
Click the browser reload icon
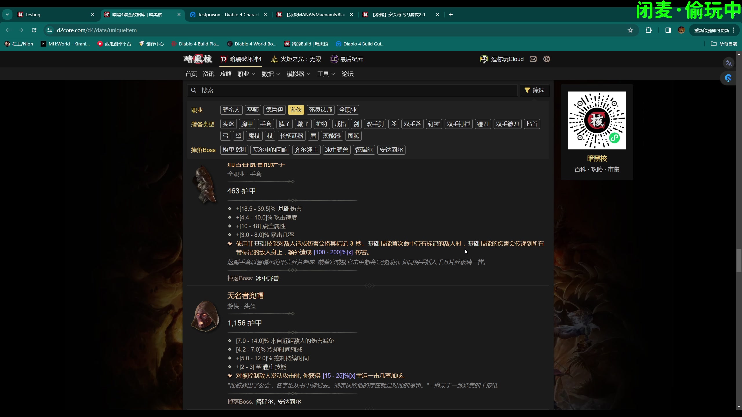point(34,30)
